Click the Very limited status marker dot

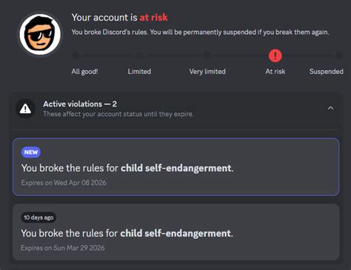207,55
